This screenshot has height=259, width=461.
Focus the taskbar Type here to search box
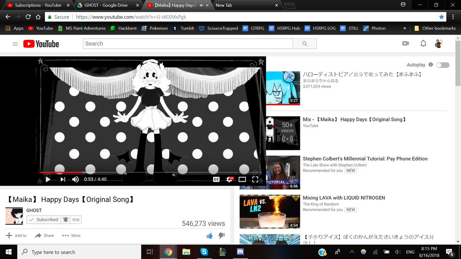79,252
